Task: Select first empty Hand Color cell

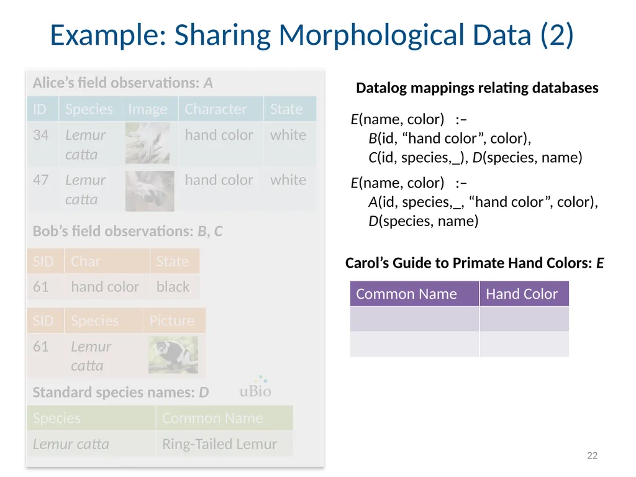Action: 524,319
